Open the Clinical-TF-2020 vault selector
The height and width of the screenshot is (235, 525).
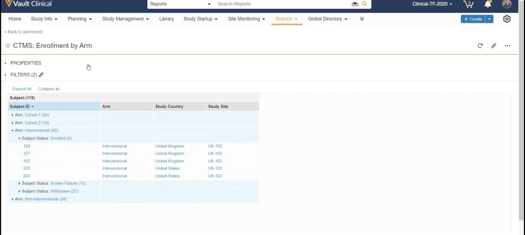(432, 4)
